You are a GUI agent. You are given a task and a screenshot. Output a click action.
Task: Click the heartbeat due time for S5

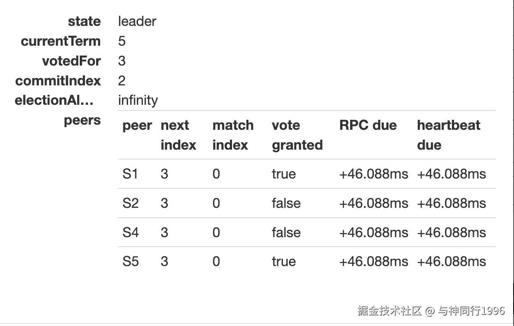point(451,261)
